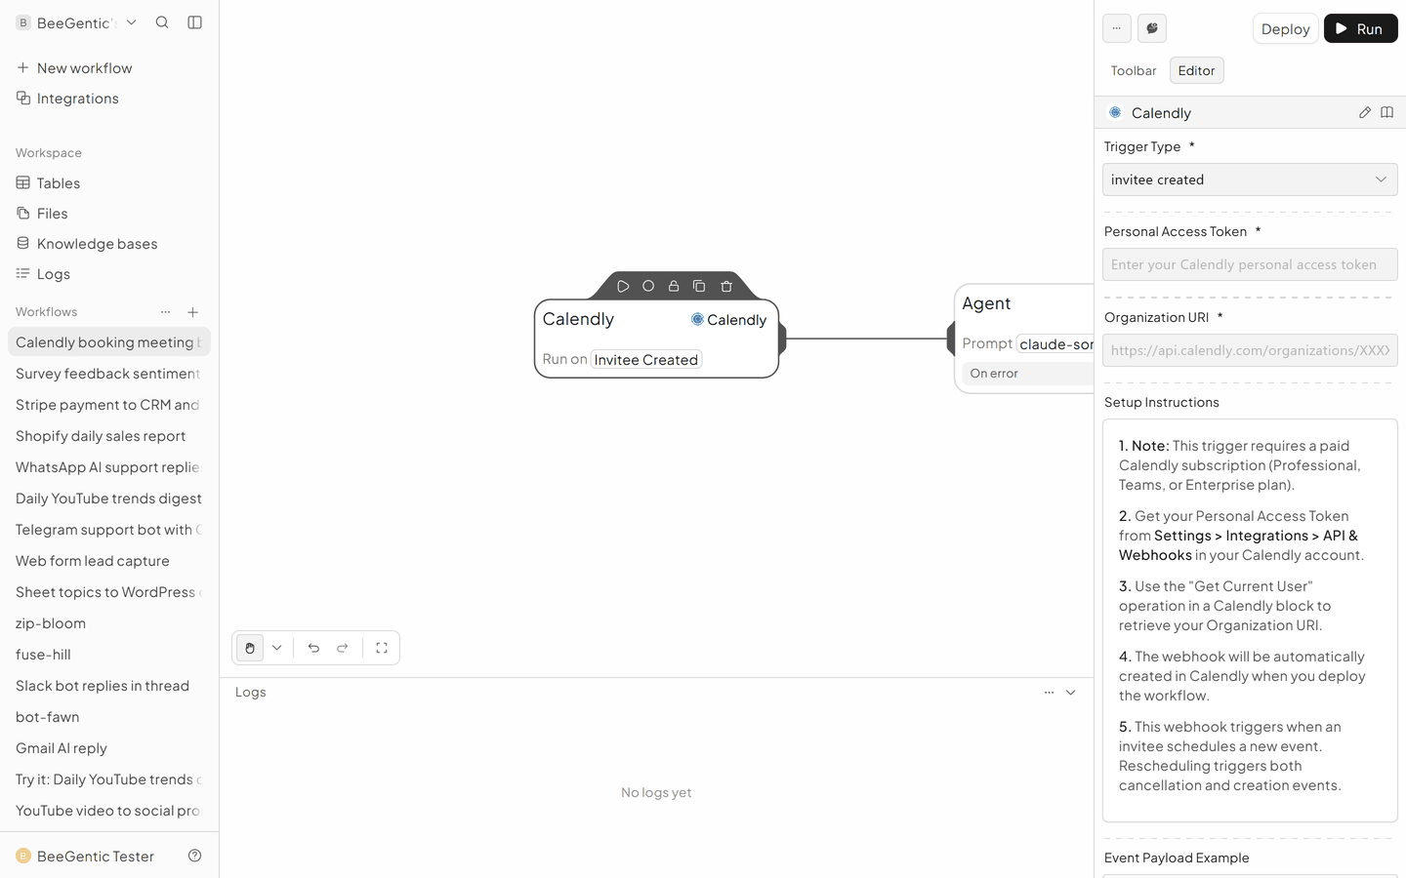Select the Agent block on canvas

coord(1023,339)
